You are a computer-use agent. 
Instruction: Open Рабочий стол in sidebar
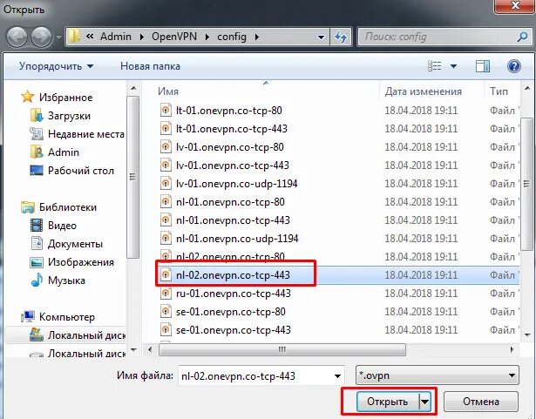81,171
